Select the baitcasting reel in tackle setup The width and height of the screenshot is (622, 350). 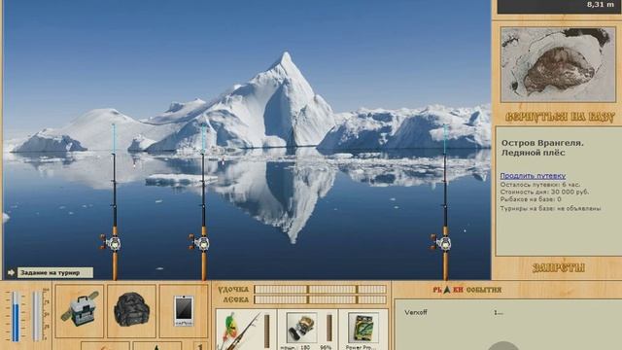click(x=301, y=329)
